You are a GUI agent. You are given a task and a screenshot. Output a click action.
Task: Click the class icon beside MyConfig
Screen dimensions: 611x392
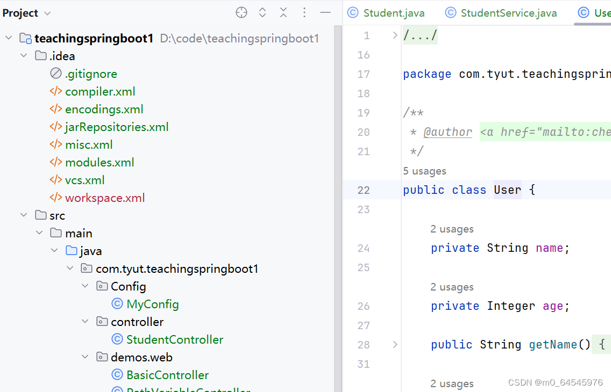[116, 303]
